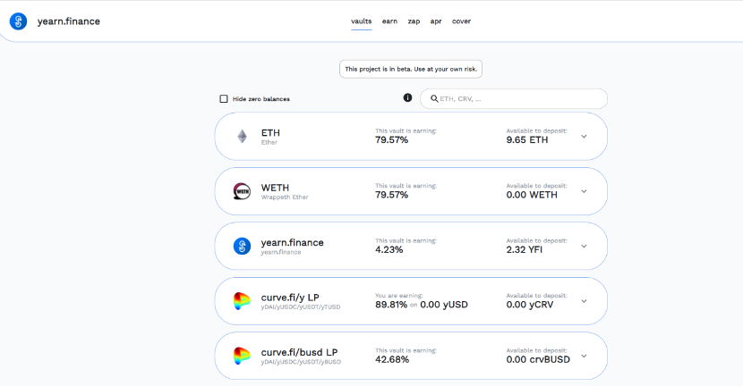Expand the yearn.finance vault chevron
Image resolution: width=743 pixels, height=386 pixels.
(584, 247)
